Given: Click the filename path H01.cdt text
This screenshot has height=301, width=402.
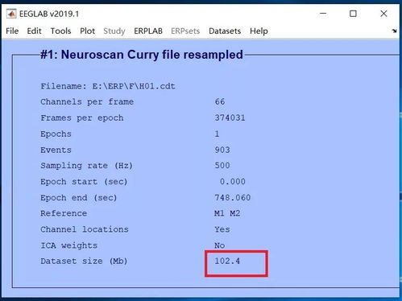Looking at the screenshot, I should (x=134, y=86).
